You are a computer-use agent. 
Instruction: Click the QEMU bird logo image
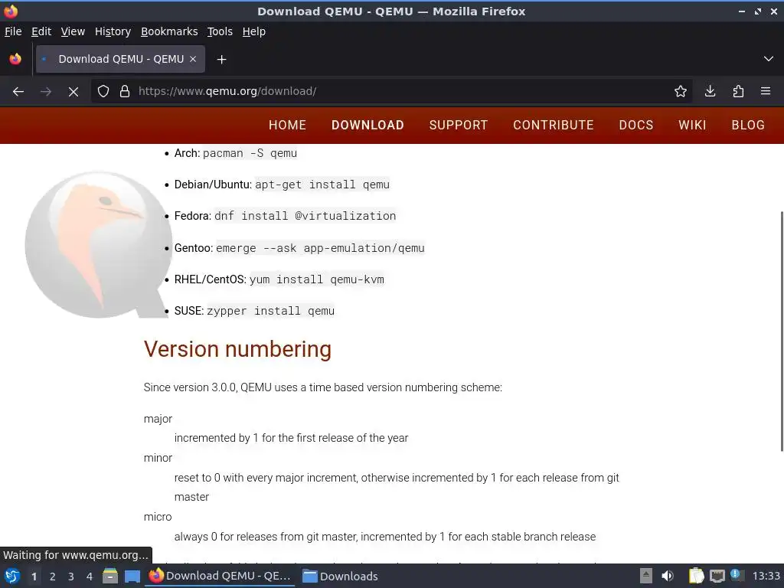pyautogui.click(x=99, y=244)
